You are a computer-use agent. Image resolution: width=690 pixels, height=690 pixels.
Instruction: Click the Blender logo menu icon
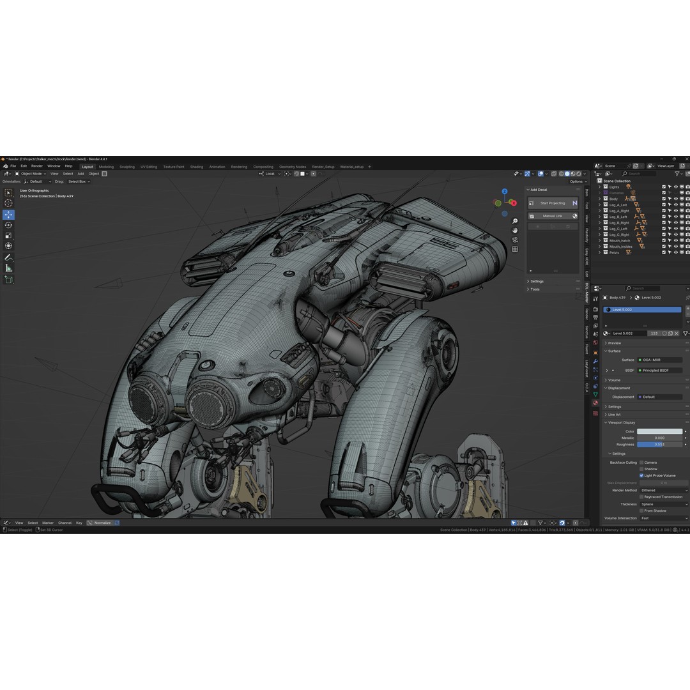pyautogui.click(x=5, y=166)
